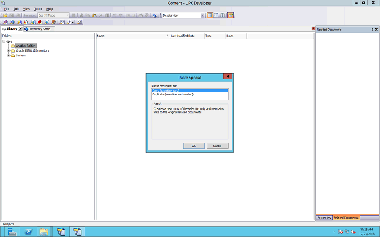Open File Explorer from taskbar

pos(44,232)
